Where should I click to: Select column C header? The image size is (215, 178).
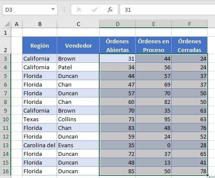click(x=78, y=24)
